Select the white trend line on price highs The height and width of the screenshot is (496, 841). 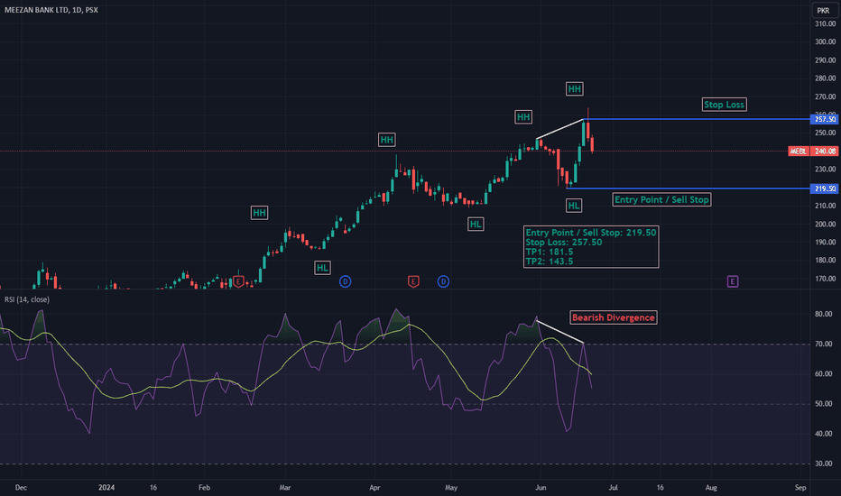coord(560,129)
